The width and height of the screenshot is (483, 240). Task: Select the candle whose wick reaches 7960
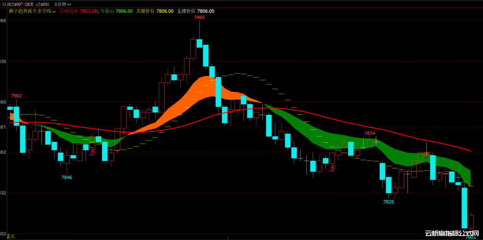[x=200, y=43]
